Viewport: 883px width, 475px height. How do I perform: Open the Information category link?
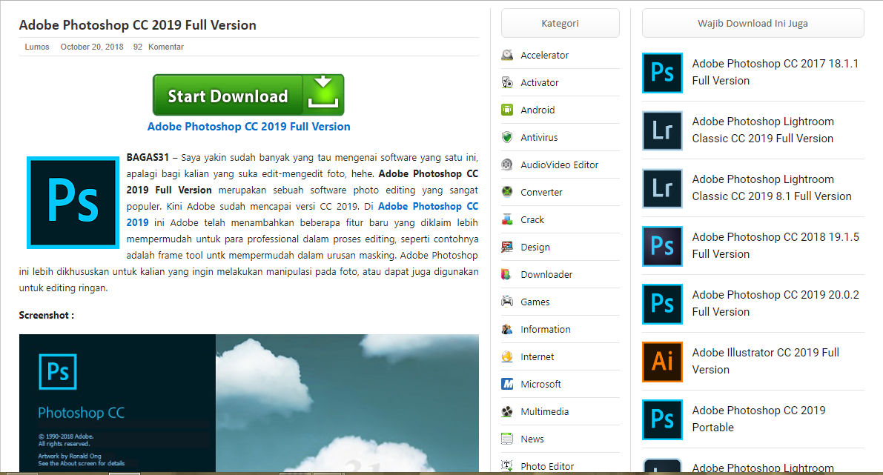click(x=545, y=329)
